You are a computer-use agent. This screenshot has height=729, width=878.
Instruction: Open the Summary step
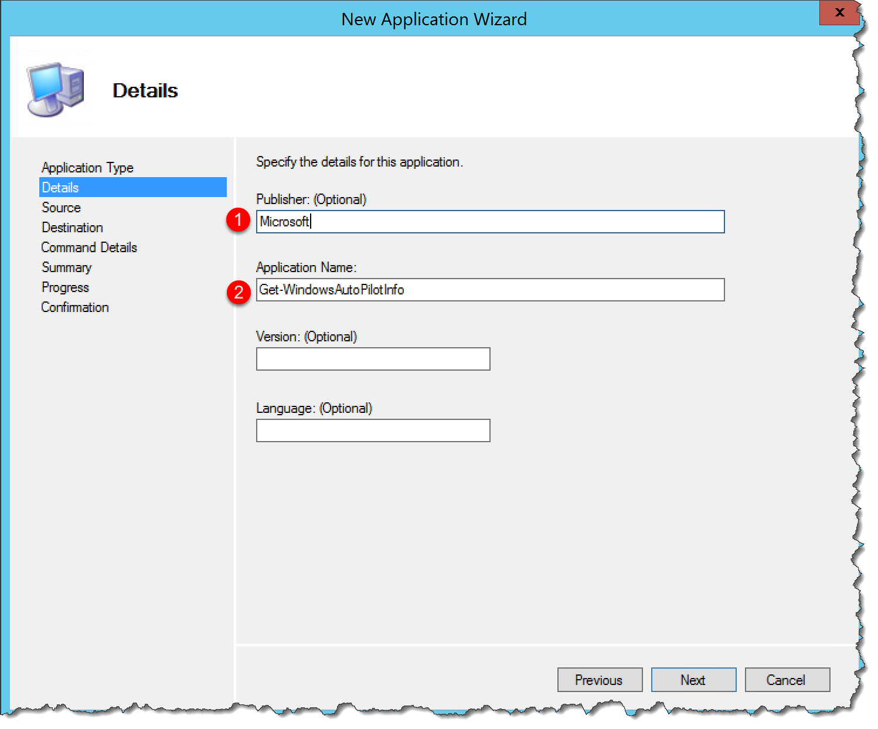click(66, 267)
